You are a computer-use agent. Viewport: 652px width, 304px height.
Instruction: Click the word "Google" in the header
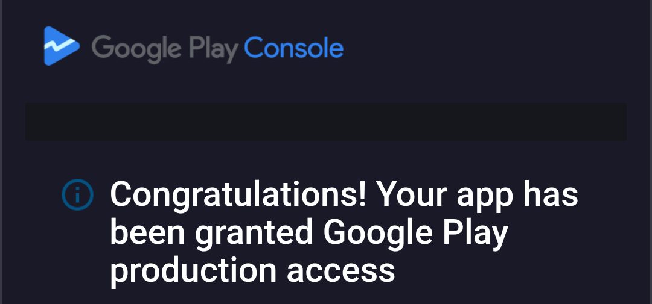tap(138, 48)
